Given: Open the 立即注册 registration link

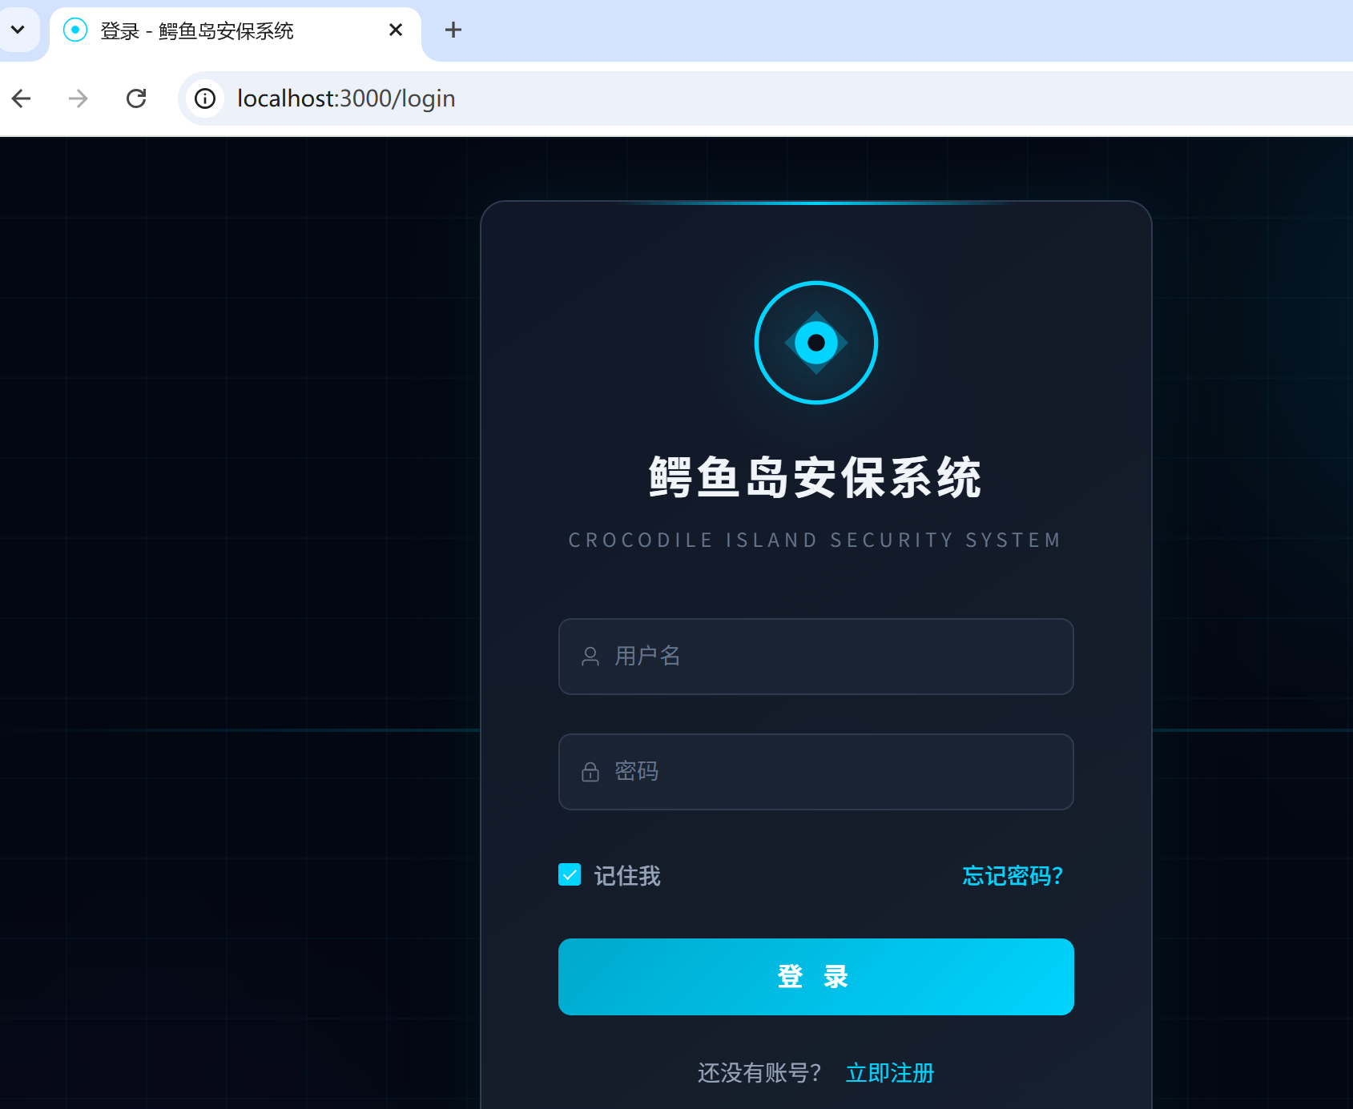Looking at the screenshot, I should (x=889, y=1073).
